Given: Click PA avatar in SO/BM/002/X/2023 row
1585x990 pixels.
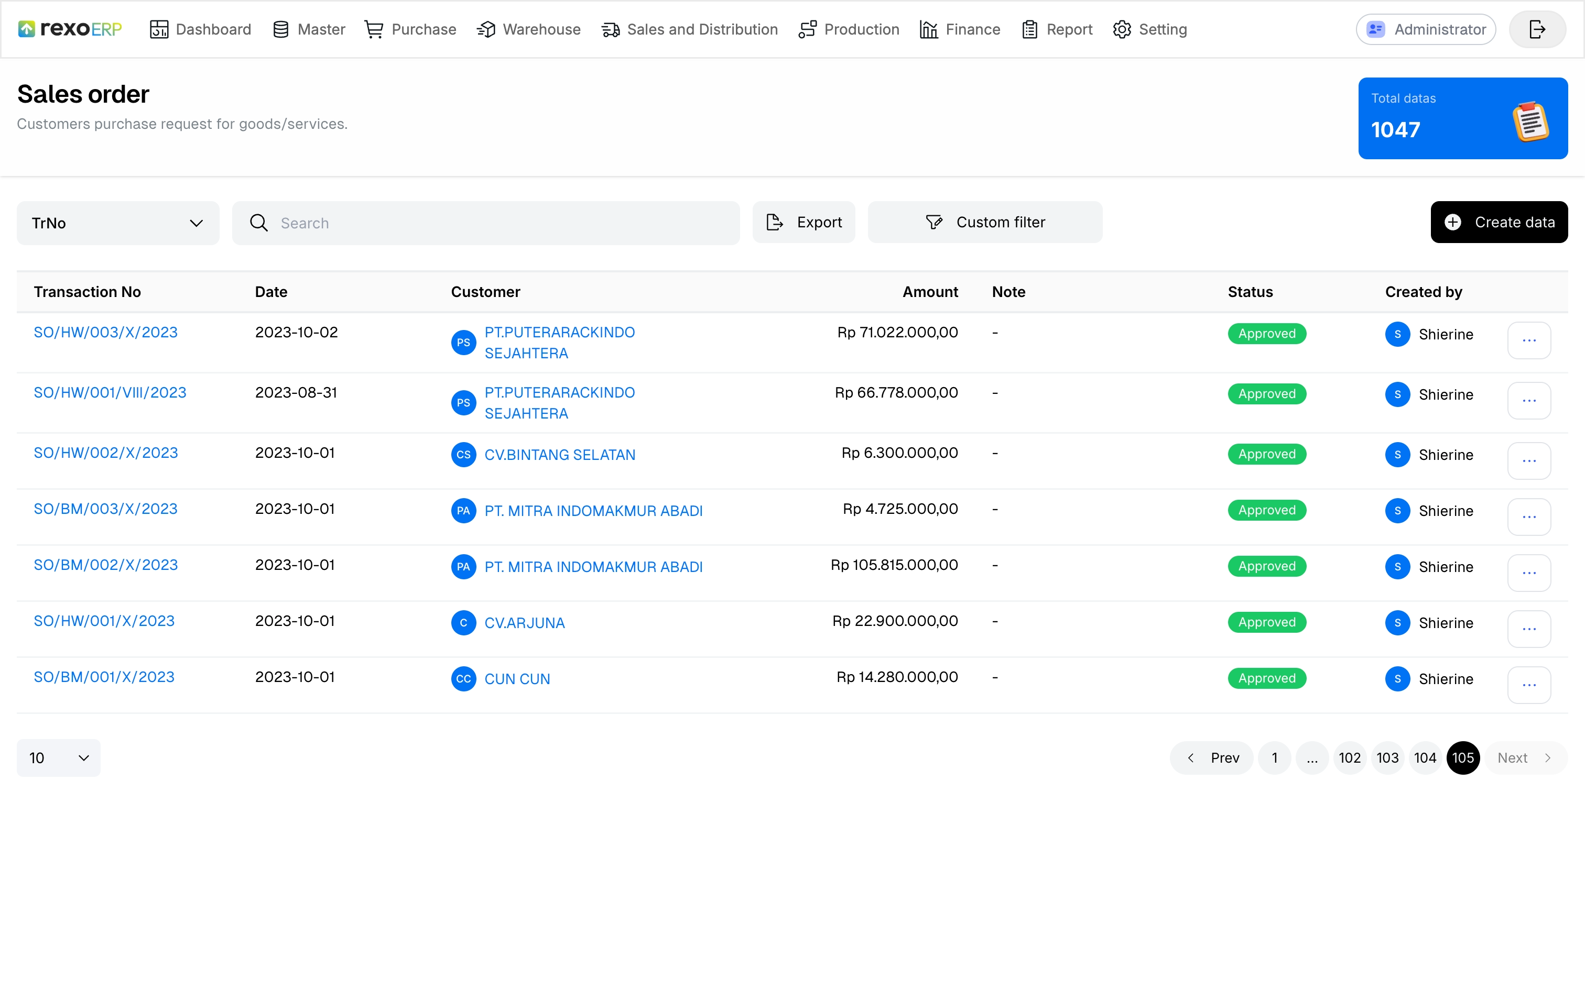Looking at the screenshot, I should click(x=464, y=567).
